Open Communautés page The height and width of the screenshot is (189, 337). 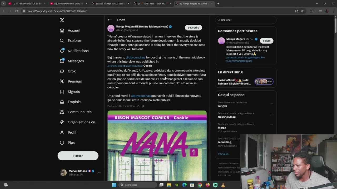(76, 112)
